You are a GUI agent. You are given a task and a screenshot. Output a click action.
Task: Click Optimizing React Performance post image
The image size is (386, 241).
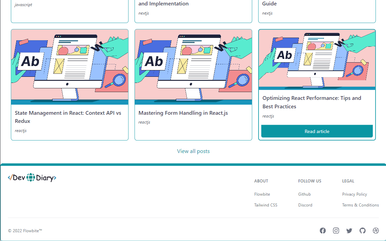tap(317, 60)
